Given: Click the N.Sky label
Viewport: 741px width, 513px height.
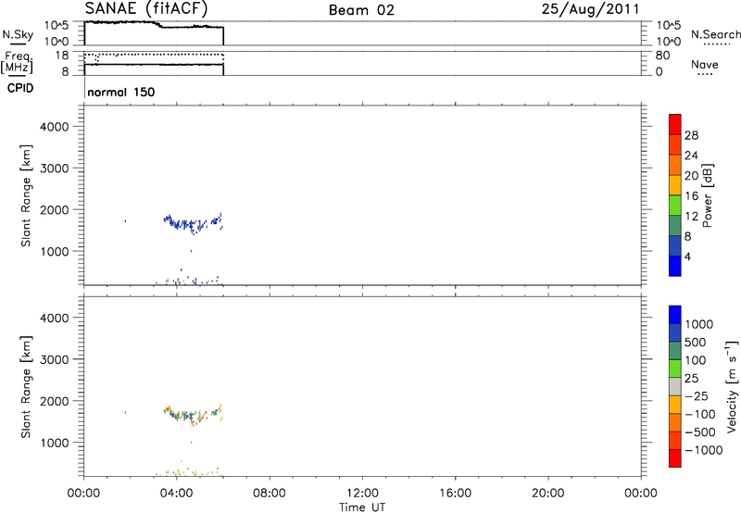Looking at the screenshot, I should 18,34.
